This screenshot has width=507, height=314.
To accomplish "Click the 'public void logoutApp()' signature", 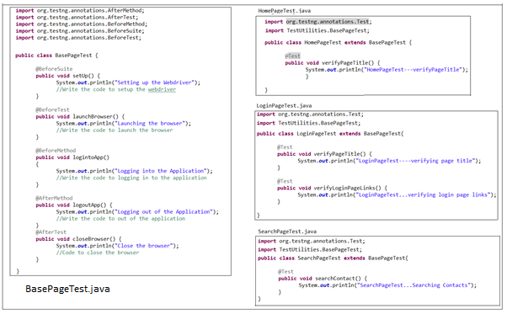I will pyautogui.click(x=74, y=205).
